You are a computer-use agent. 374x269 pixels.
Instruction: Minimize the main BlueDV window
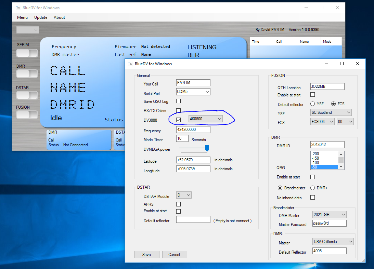(306, 8)
